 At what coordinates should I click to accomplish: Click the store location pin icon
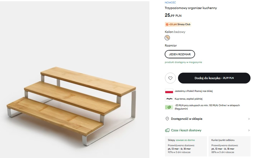coord(167,119)
